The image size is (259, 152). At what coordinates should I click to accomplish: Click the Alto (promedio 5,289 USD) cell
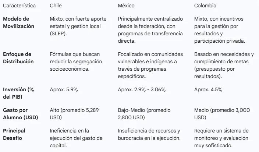(74, 114)
